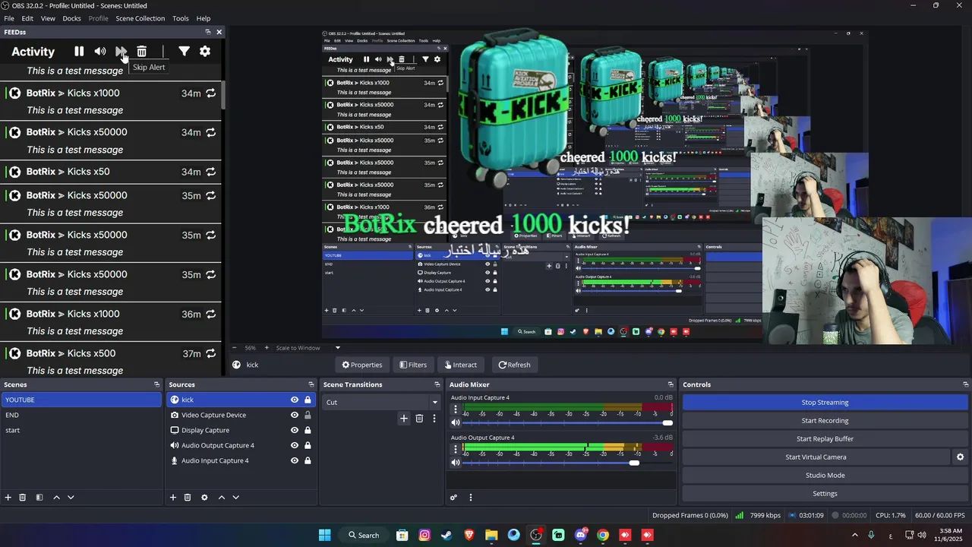This screenshot has width=972, height=547.
Task: Refresh the kick browser source
Action: pos(514,365)
